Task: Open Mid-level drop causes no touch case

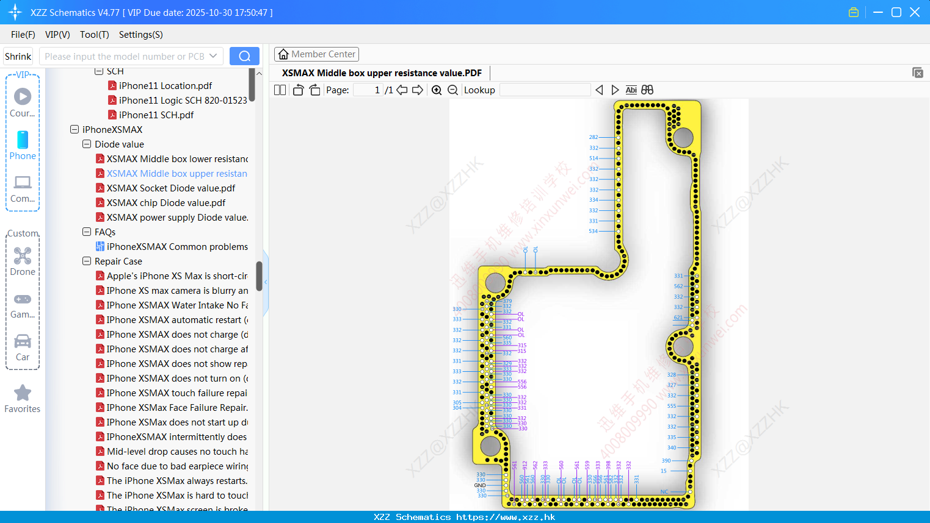Action: pos(172,452)
